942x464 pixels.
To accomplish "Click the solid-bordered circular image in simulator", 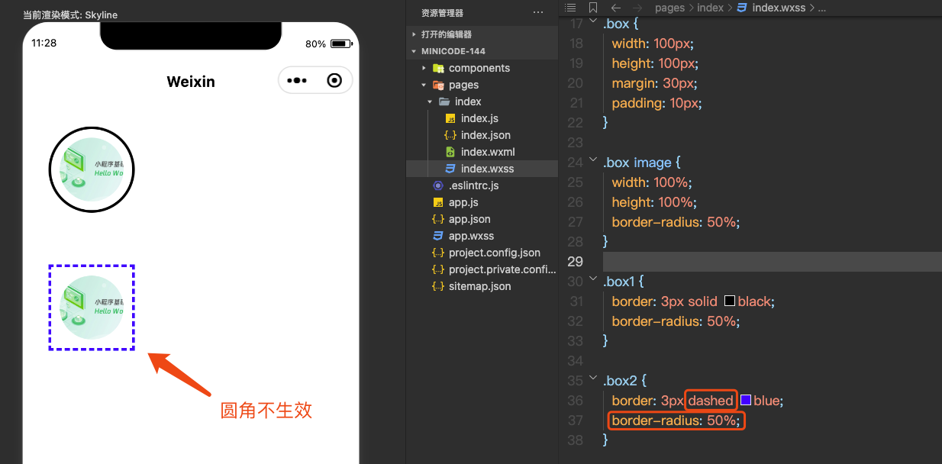I will (92, 169).
